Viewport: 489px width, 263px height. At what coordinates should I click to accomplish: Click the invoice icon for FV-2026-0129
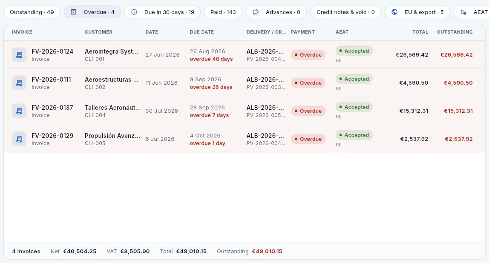19,139
